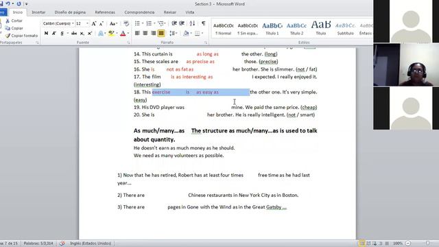Switch to Full Screen Reading view icon

pos(368,244)
